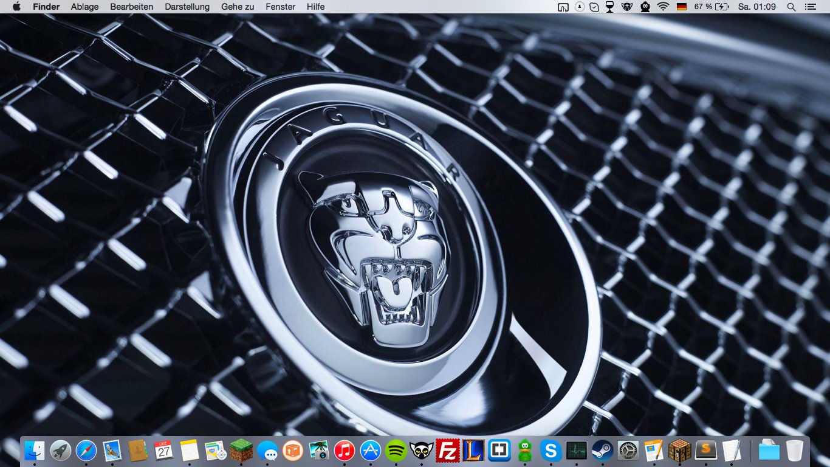
Task: Open Notification Center list icon
Action: pos(810,7)
